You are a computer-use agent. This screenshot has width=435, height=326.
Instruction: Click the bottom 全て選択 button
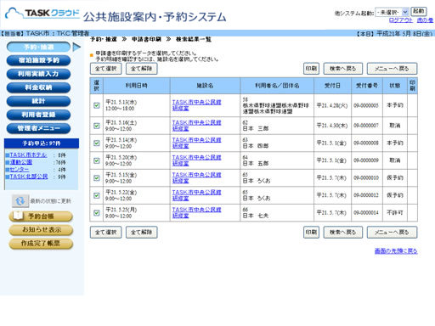click(x=106, y=233)
